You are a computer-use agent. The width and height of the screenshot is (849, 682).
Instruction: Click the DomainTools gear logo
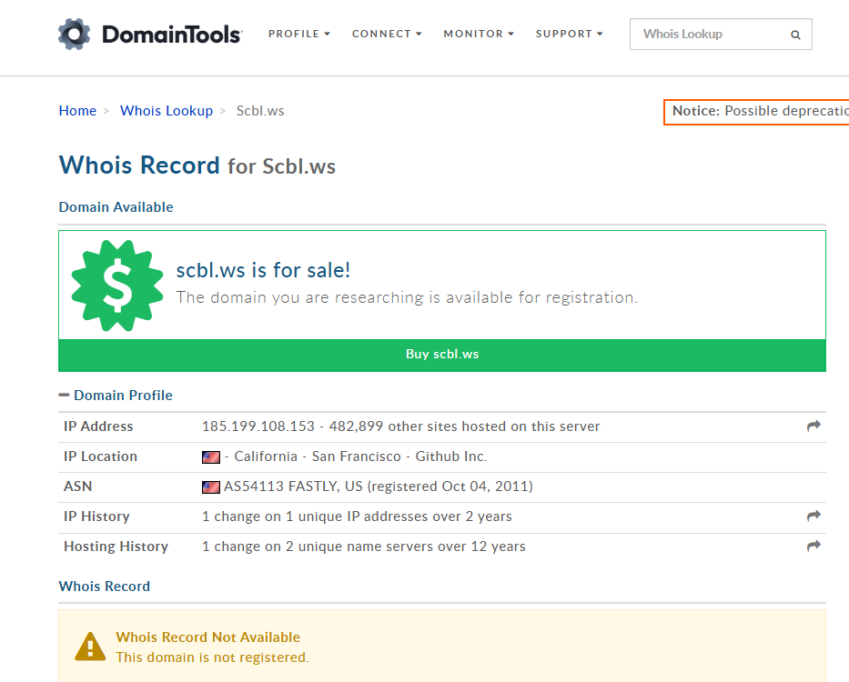click(75, 35)
